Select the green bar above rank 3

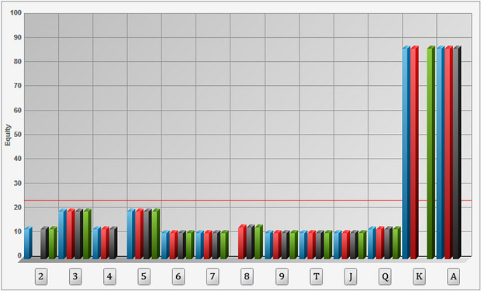point(87,234)
